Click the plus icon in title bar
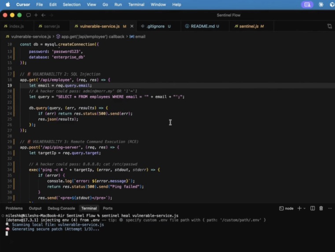Screen dimensions: 335x252 pos(36,15)
